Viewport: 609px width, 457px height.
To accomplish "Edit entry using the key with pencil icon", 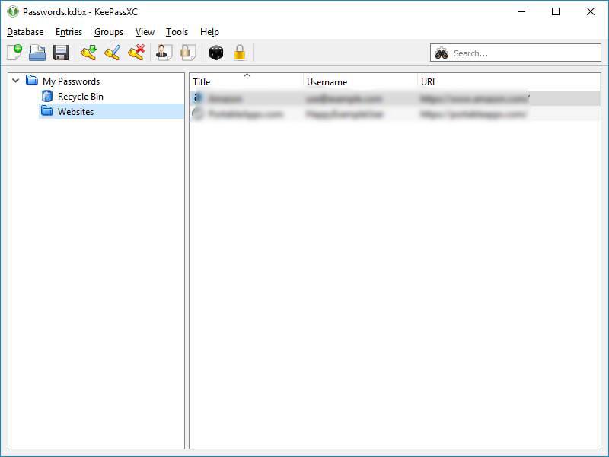I will [x=112, y=53].
